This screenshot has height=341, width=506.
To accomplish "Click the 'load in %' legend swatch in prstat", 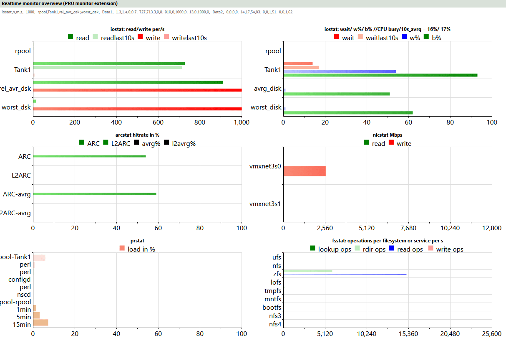I will pyautogui.click(x=122, y=249).
